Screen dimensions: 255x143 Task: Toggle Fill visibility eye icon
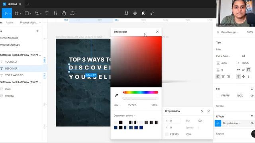pyautogui.click(x=252, y=96)
